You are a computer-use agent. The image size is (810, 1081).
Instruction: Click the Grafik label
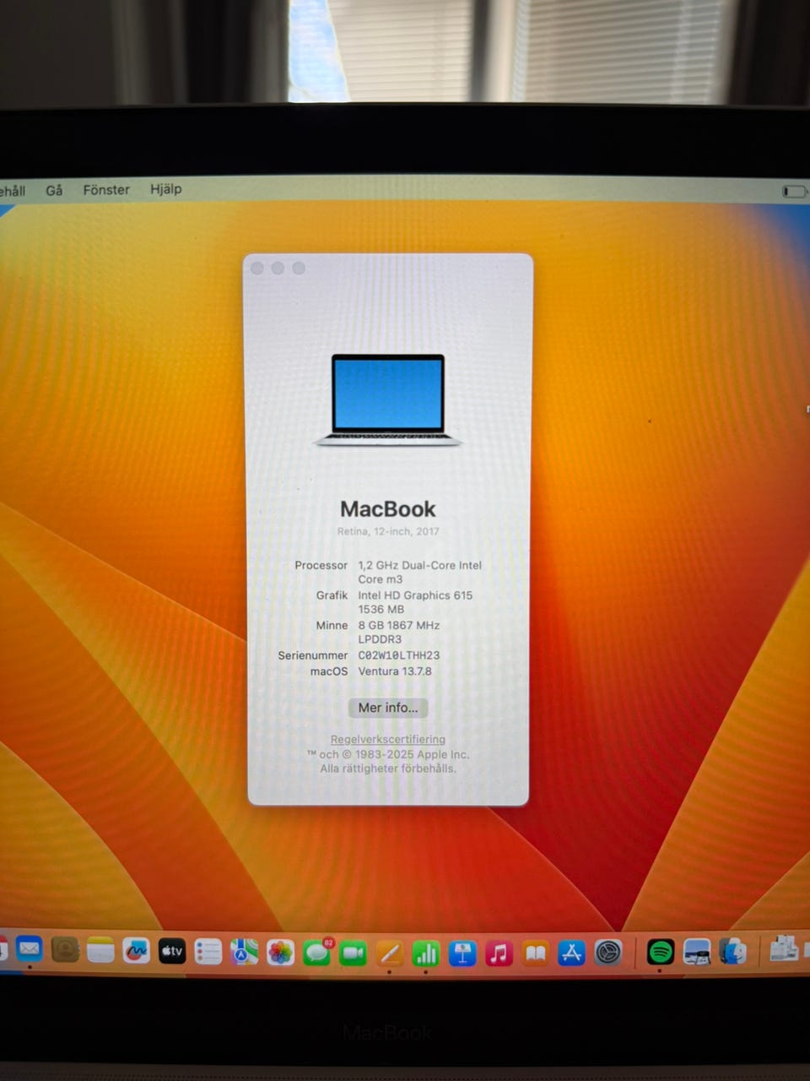[x=332, y=595]
